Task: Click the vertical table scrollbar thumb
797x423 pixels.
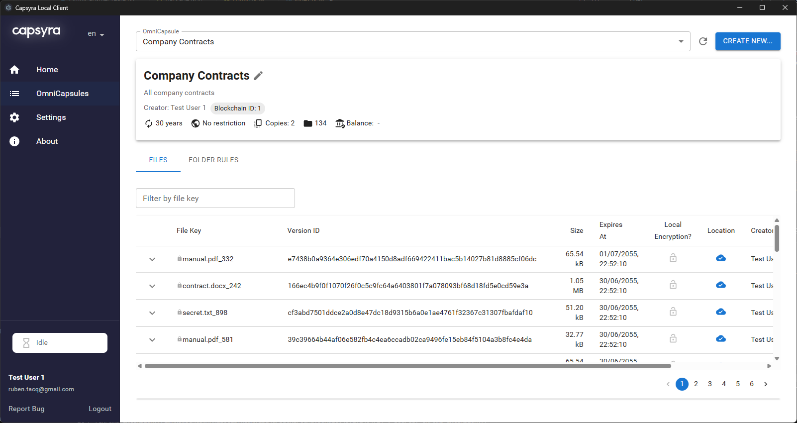Action: [x=777, y=238]
